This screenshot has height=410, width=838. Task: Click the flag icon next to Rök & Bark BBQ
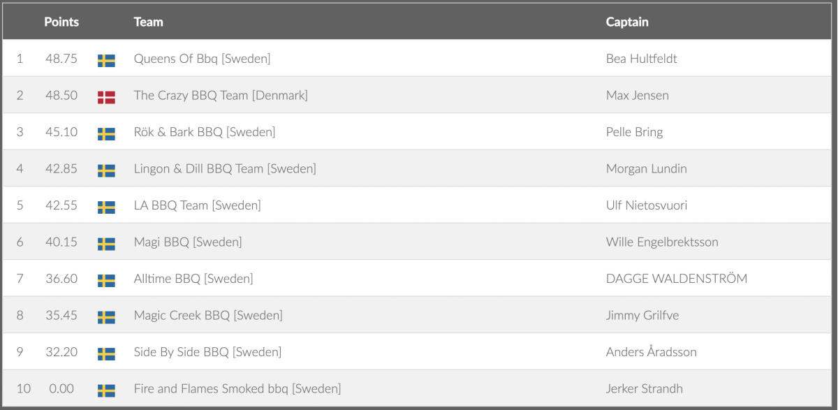(106, 133)
